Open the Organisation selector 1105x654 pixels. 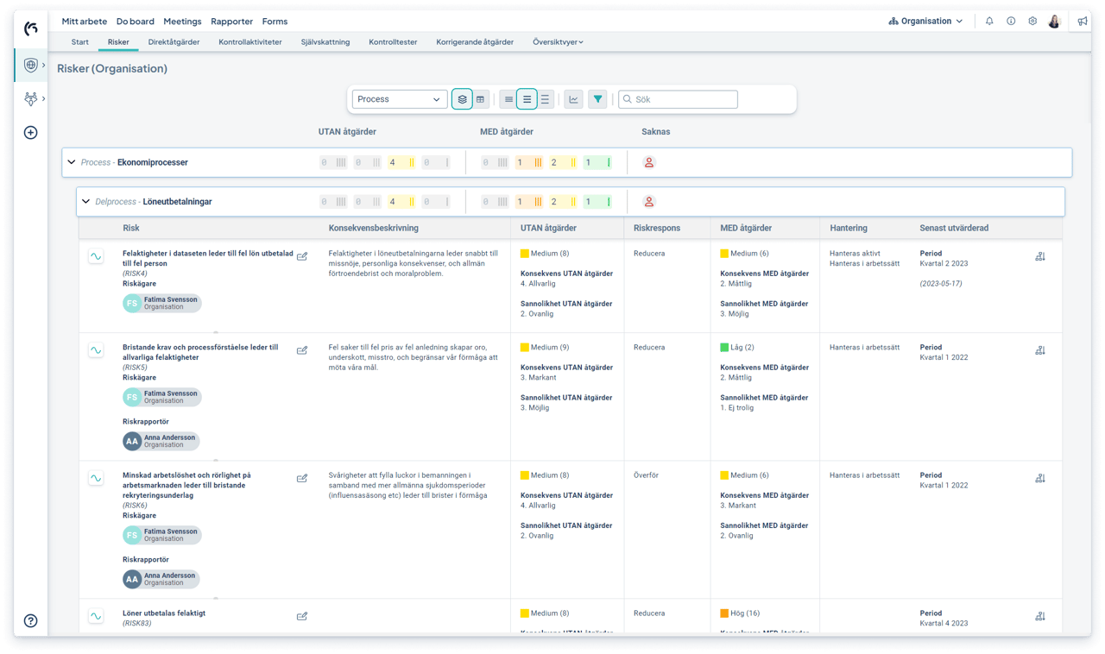(925, 22)
